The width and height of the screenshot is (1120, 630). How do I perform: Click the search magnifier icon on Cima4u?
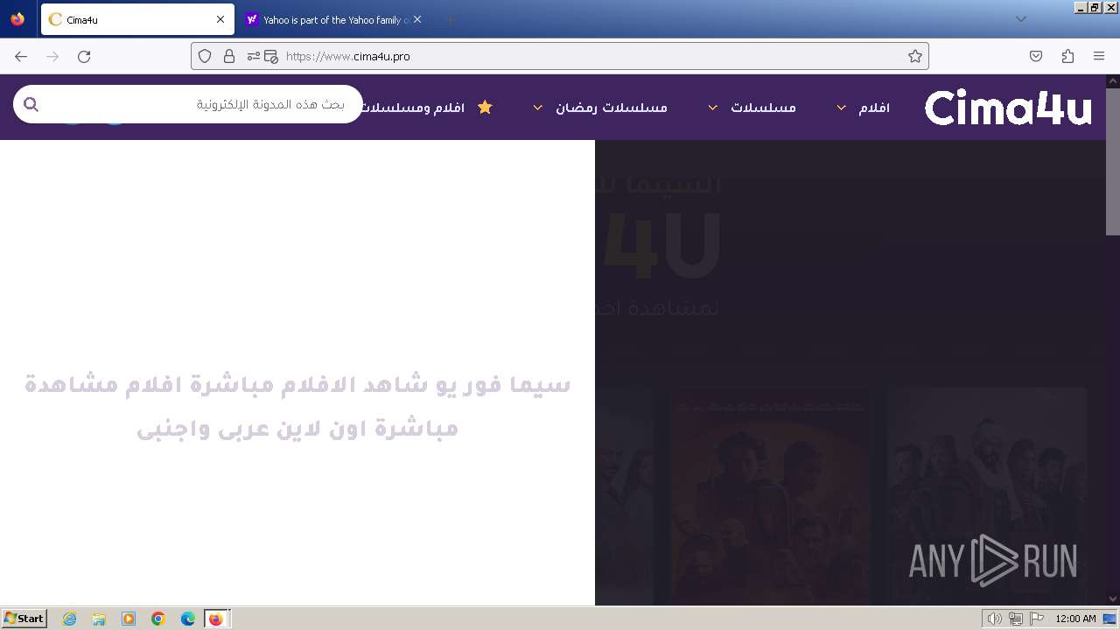[x=31, y=105]
